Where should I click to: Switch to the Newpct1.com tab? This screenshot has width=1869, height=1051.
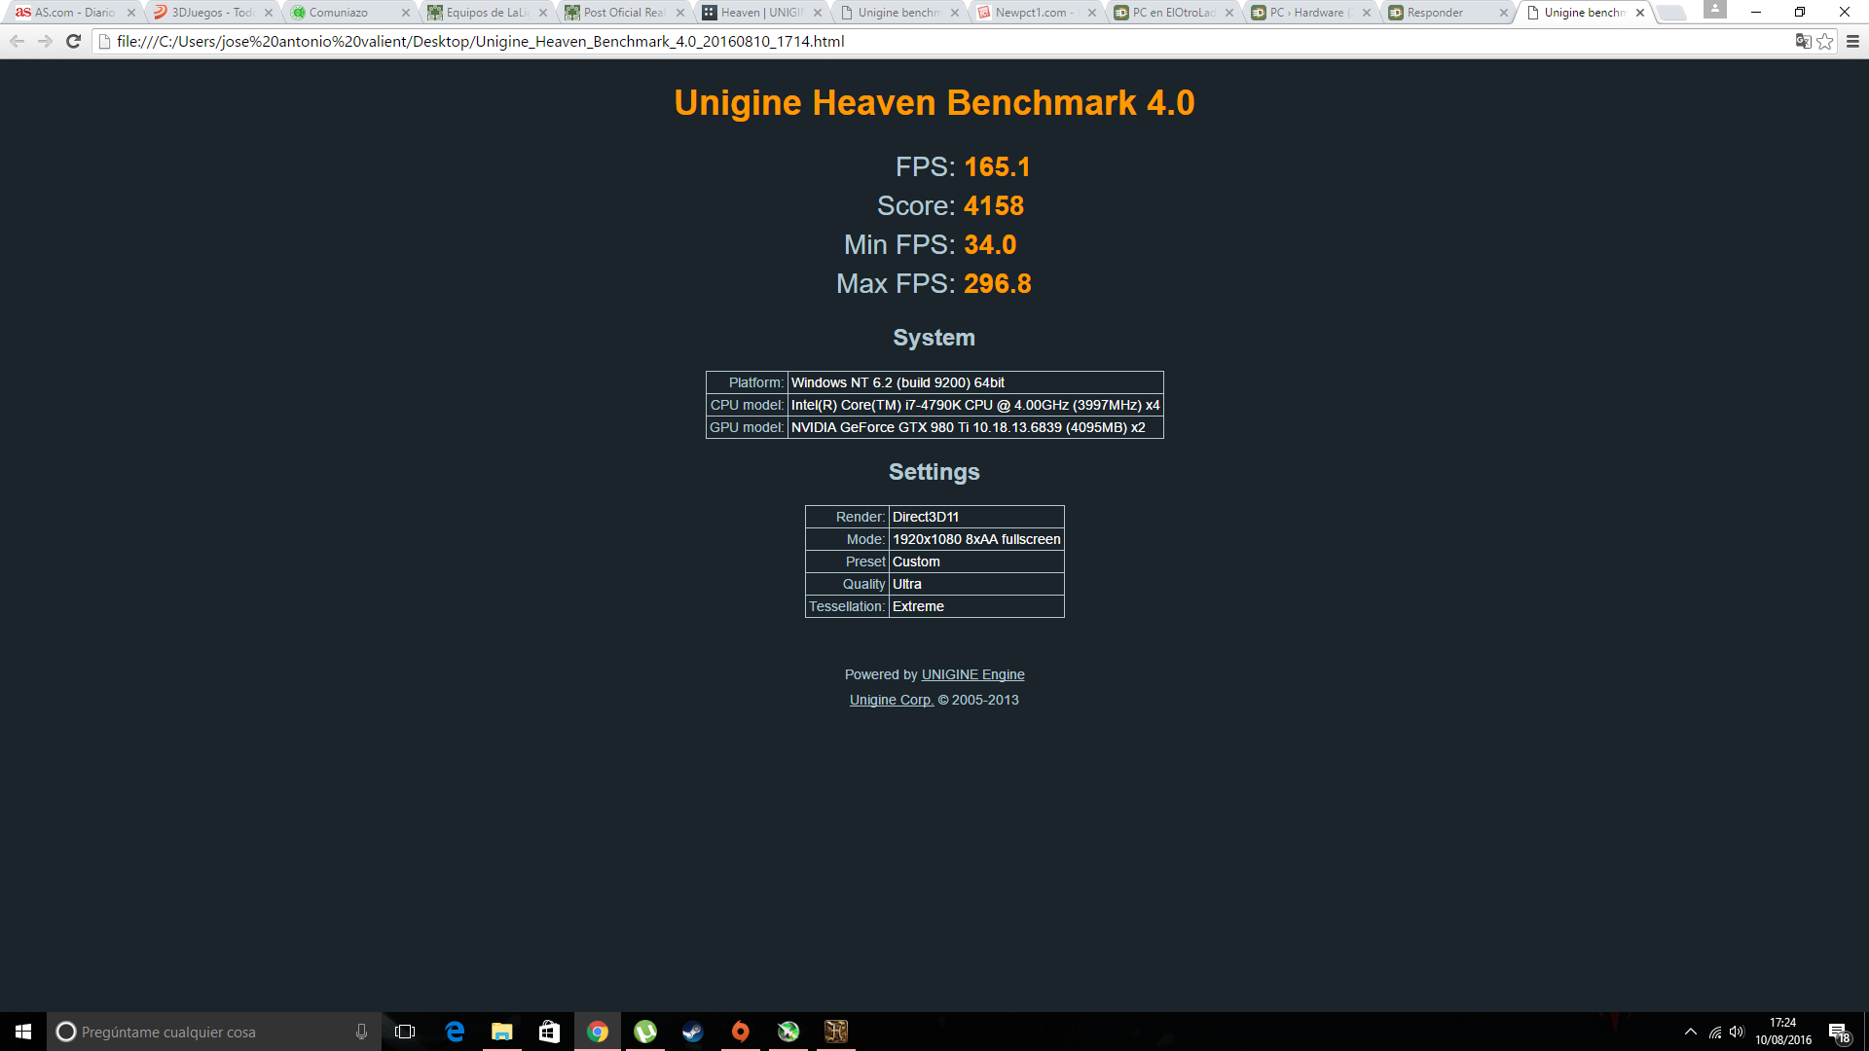click(1030, 13)
